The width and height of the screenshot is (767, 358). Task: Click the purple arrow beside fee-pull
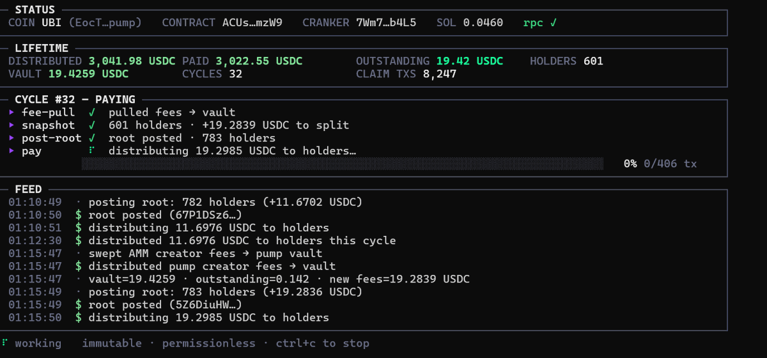point(12,113)
